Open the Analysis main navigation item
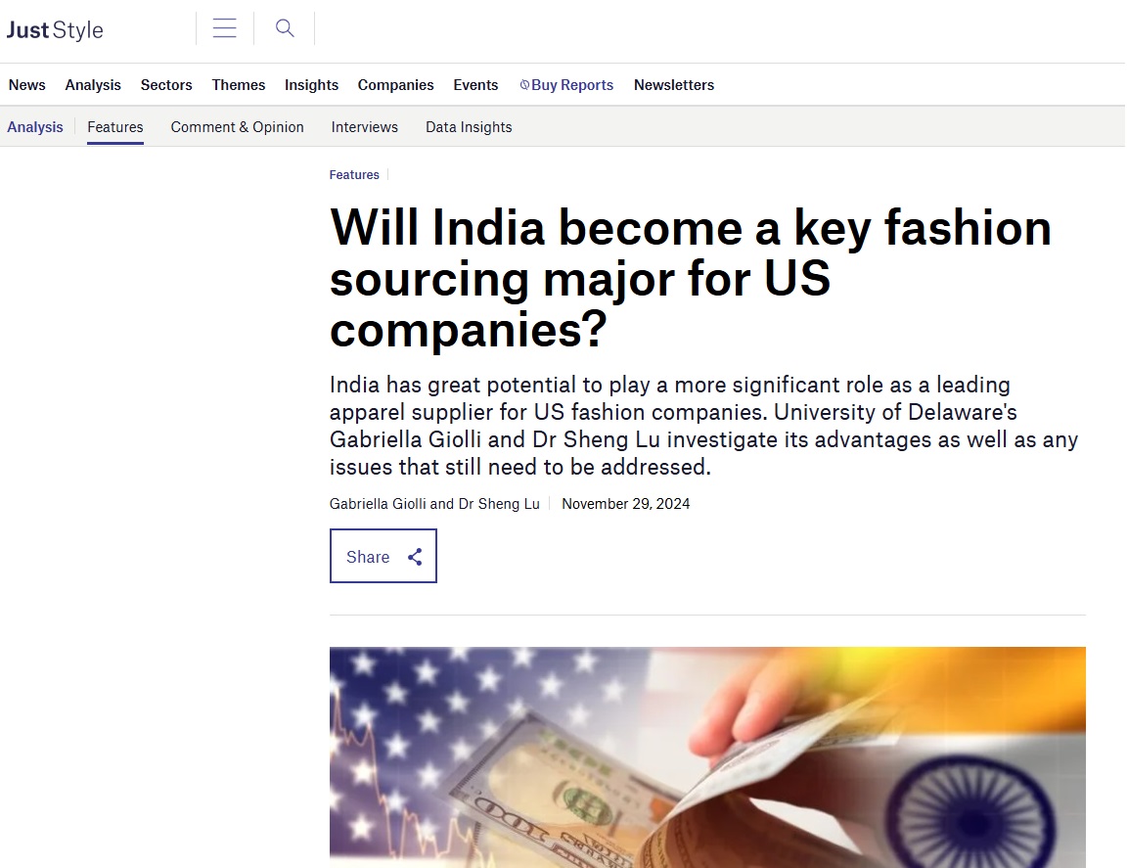The height and width of the screenshot is (868, 1127). (93, 85)
